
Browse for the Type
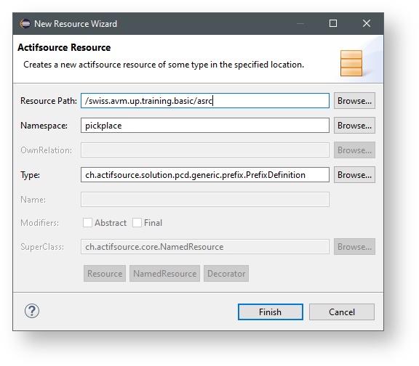coord(354,175)
